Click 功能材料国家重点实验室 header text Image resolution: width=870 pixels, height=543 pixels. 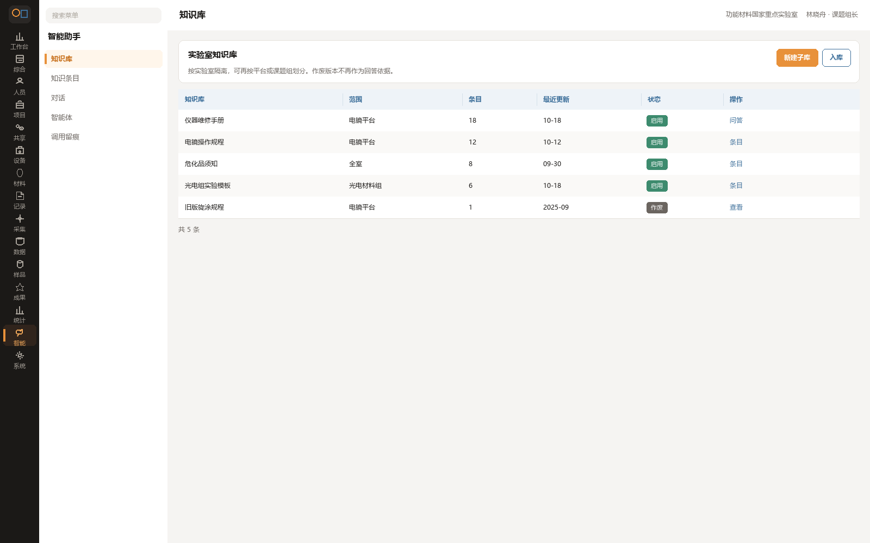pos(761,15)
